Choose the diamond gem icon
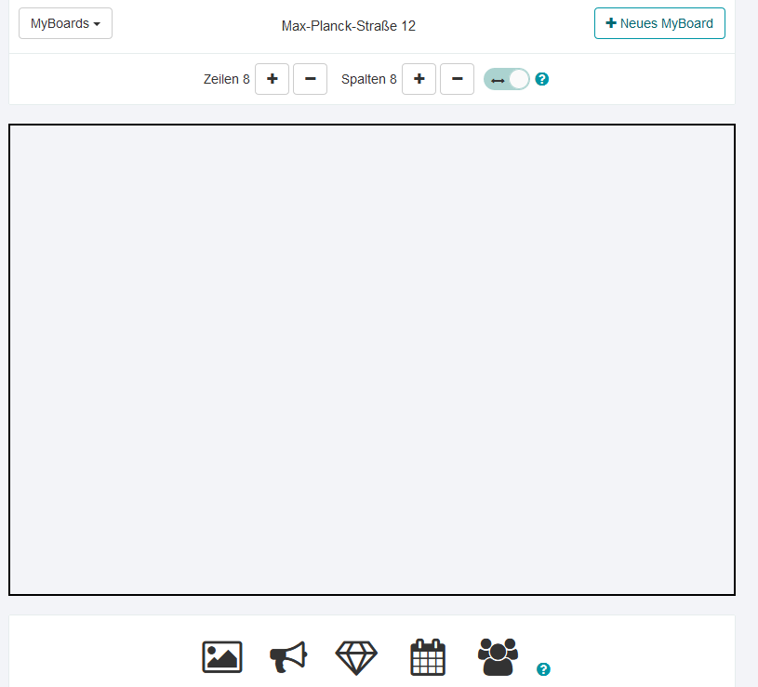The height and width of the screenshot is (687, 758). [x=356, y=657]
